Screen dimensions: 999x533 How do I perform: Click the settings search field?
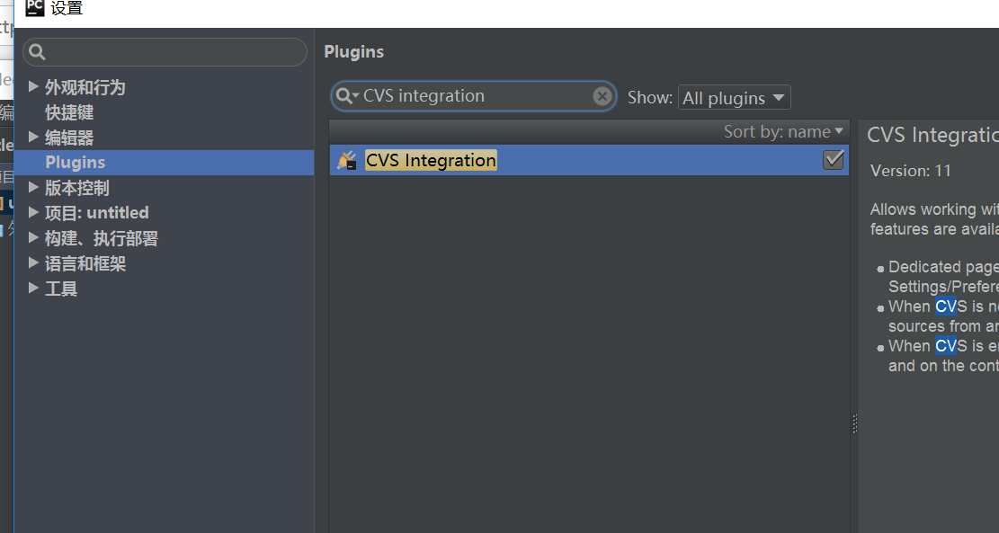[171, 52]
